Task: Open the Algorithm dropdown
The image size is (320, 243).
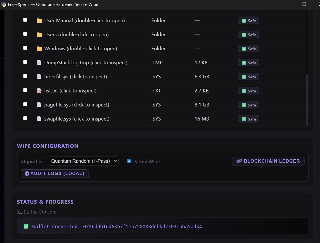Action: [x=83, y=161]
